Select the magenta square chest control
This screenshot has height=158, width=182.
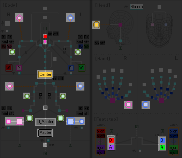pyautogui.click(x=45, y=42)
